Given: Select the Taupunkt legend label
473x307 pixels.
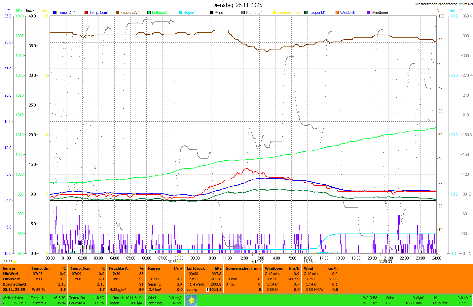Looking at the screenshot, I should click(317, 13).
